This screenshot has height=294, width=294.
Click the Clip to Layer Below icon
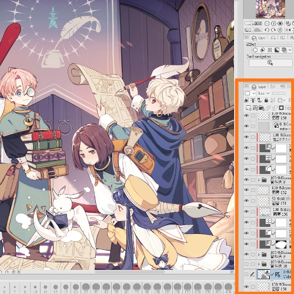click(x=246, y=101)
